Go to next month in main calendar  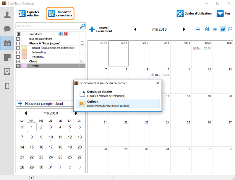coord(184,29)
